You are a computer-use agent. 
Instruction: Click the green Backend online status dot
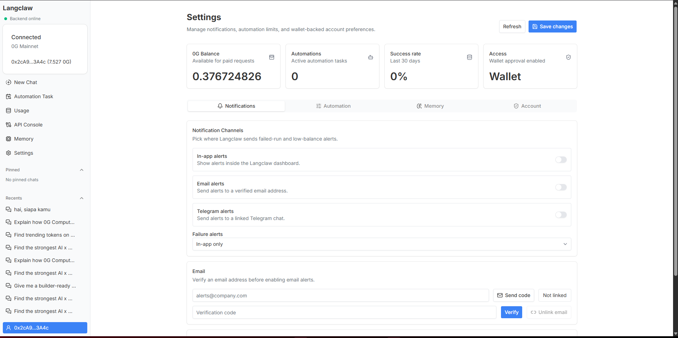tap(6, 19)
